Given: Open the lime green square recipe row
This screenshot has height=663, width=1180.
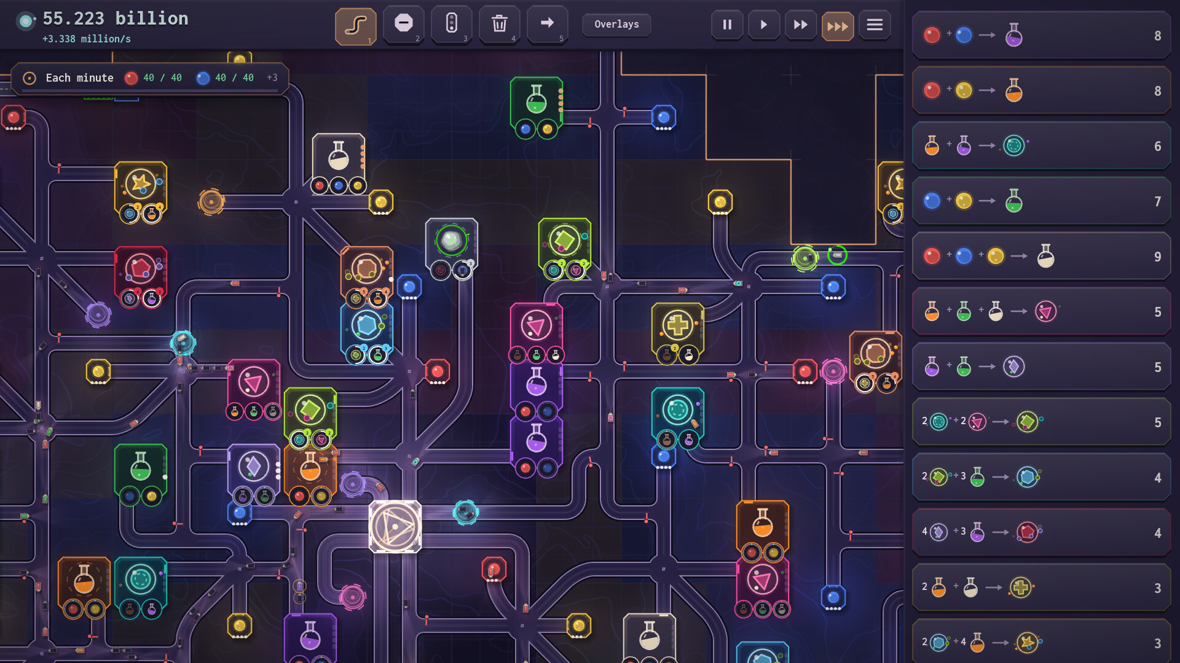Looking at the screenshot, I should (x=1042, y=422).
